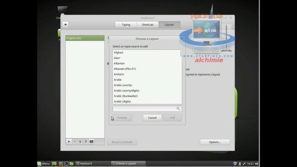Image resolution: width=297 pixels, height=167 pixels.
Task: Click the update manager shield tray icon
Action: click(235, 164)
